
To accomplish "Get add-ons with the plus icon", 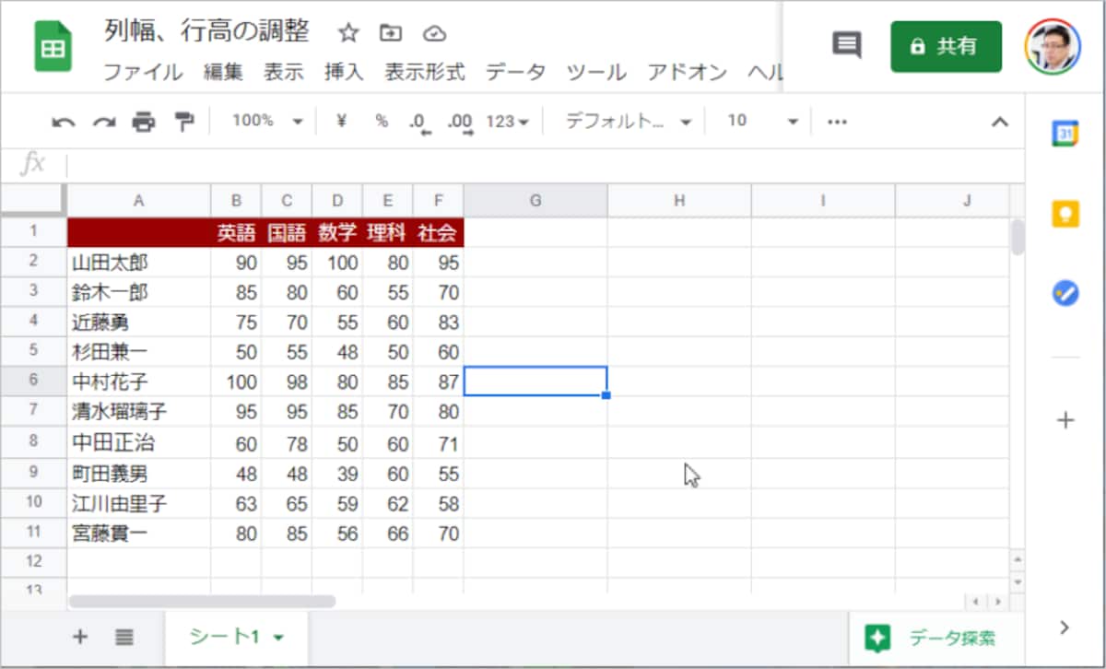I will click(x=1065, y=420).
